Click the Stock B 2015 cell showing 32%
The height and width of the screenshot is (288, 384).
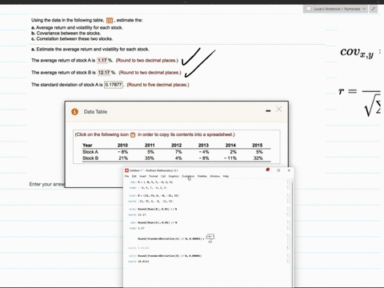258,158
